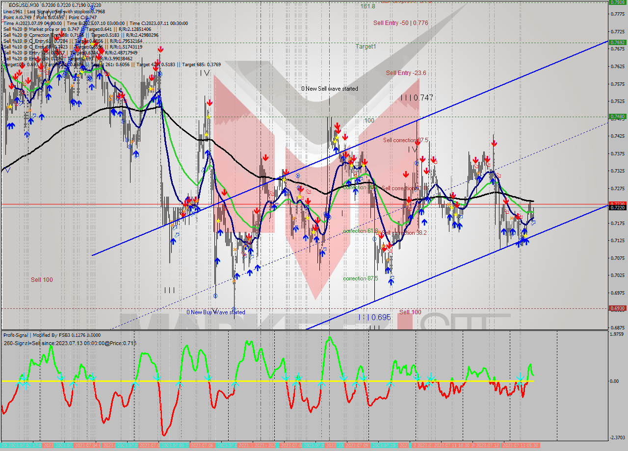
Task: Click green price tag 0.7808
Action: [x=617, y=2]
